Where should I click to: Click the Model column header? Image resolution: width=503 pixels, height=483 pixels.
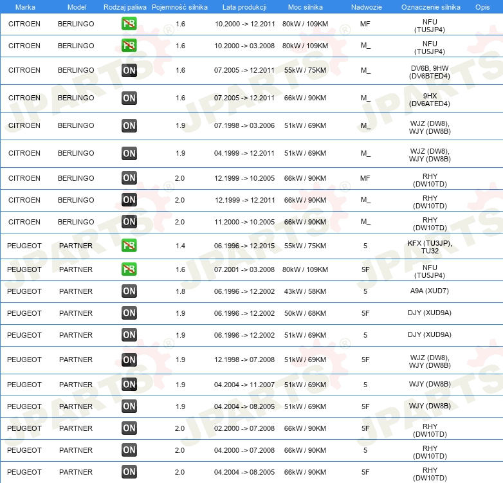pos(77,7)
